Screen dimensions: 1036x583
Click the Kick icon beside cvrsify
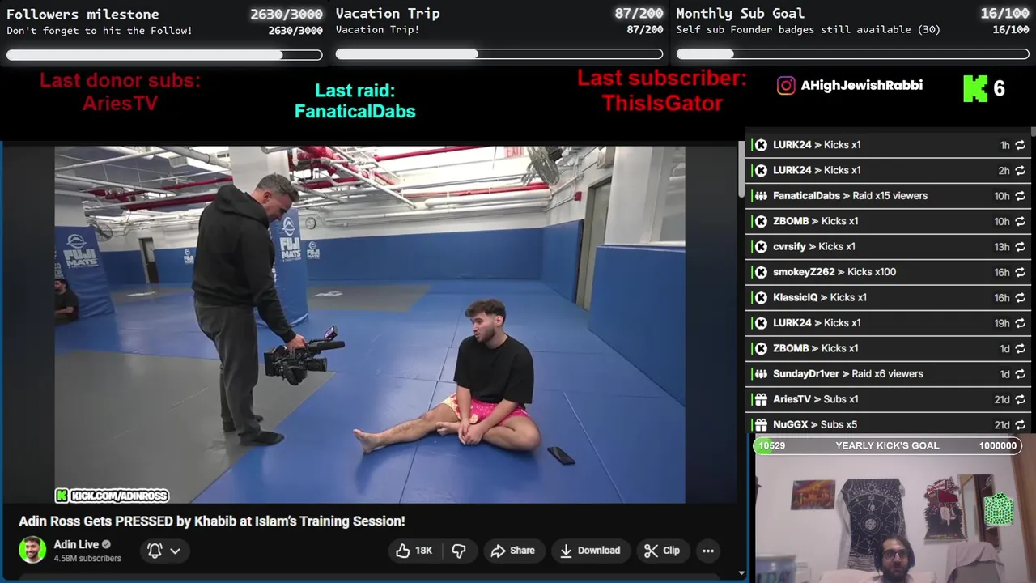761,247
